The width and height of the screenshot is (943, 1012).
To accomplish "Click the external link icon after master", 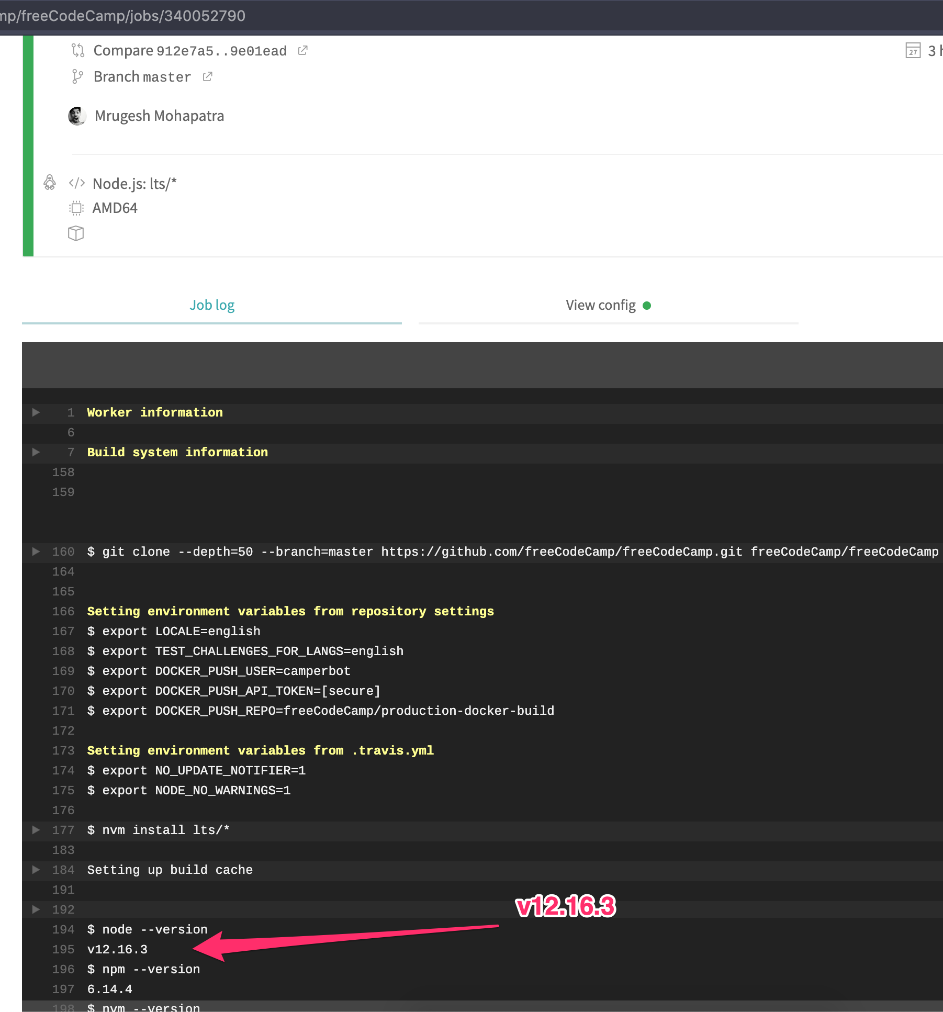I will click(x=207, y=76).
